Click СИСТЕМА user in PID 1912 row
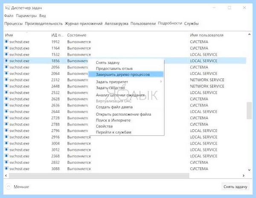 point(199,42)
